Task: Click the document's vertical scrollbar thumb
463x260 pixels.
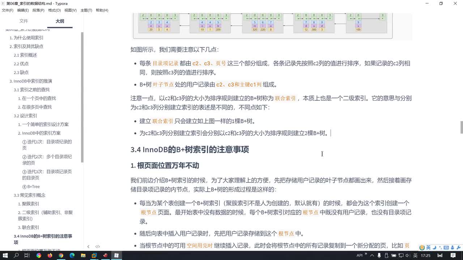Action: pos(461,127)
